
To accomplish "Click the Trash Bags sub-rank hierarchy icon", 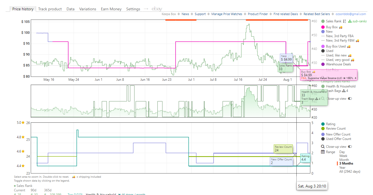I will 344,91.
